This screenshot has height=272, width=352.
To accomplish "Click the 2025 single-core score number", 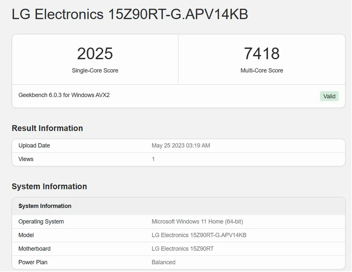I will click(95, 54).
